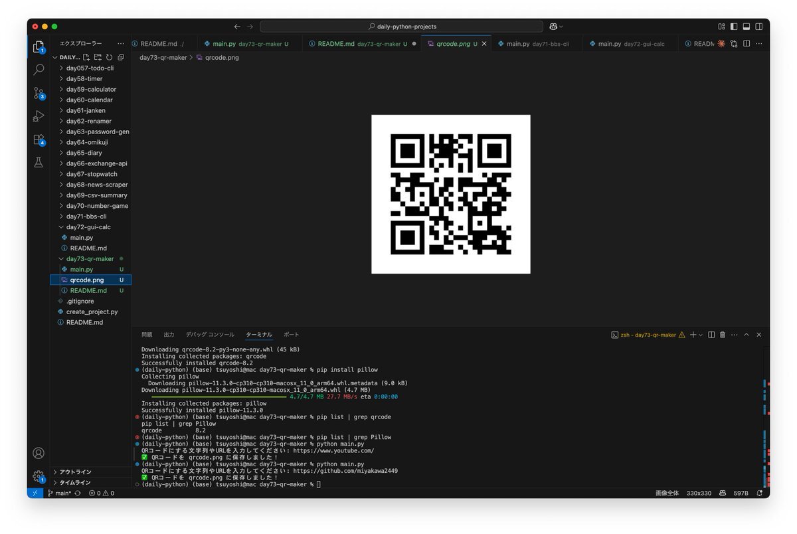
Task: Collapse the day73-qr-maker folder
Action: [x=91, y=259]
